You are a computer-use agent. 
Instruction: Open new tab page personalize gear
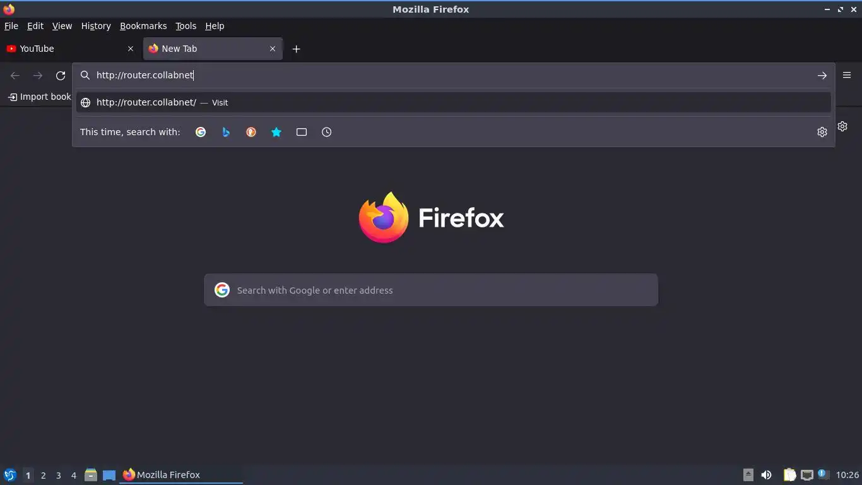842,126
